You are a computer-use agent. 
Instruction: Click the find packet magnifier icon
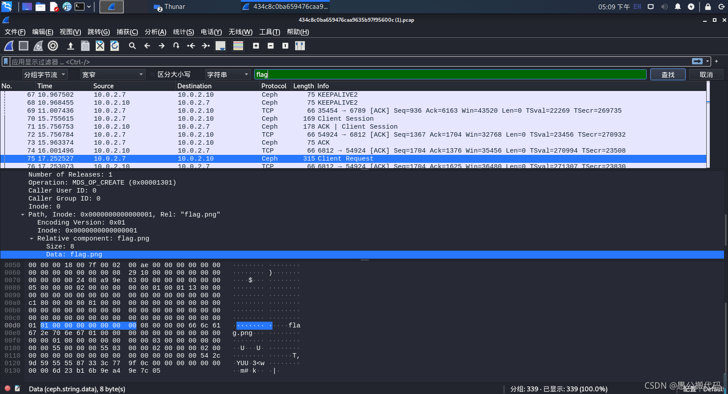click(x=132, y=46)
